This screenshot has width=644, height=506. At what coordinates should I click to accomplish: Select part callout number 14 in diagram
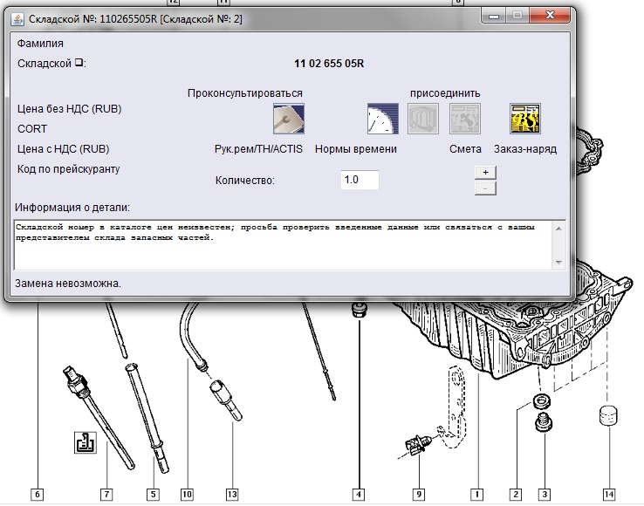[608, 495]
